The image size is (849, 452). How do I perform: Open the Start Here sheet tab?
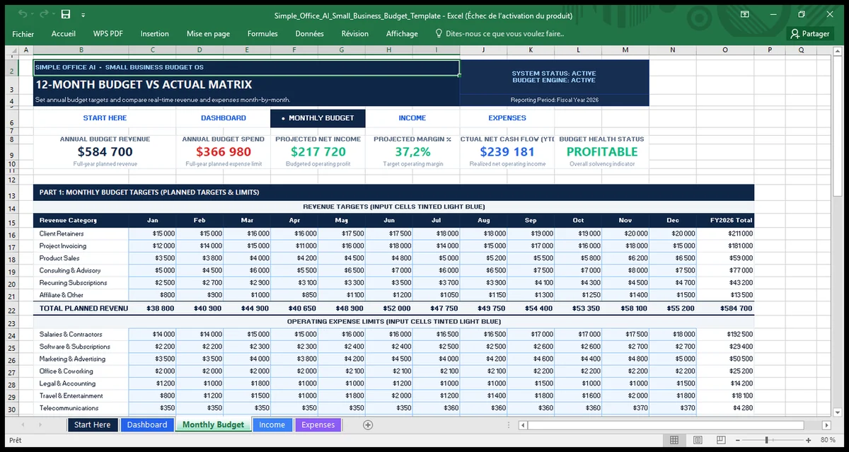92,424
